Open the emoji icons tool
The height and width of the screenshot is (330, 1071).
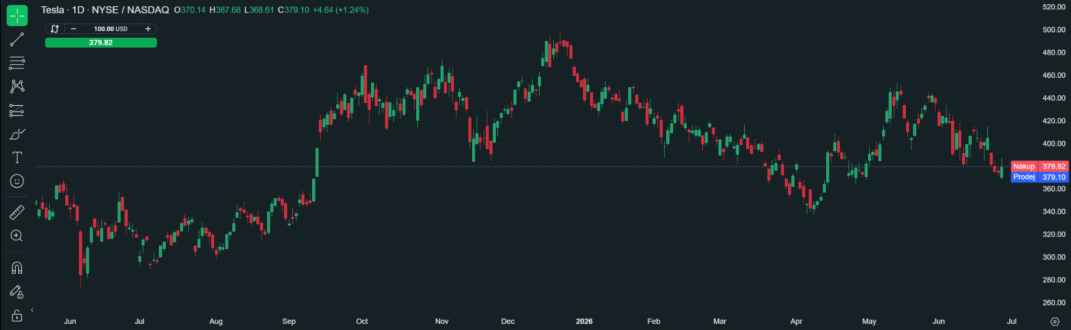(x=17, y=181)
